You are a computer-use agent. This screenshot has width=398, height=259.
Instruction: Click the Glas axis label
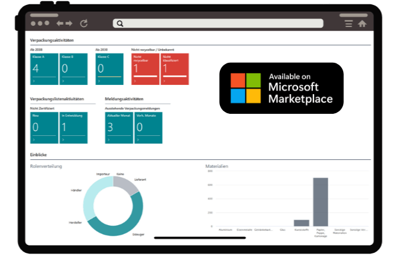(283, 230)
